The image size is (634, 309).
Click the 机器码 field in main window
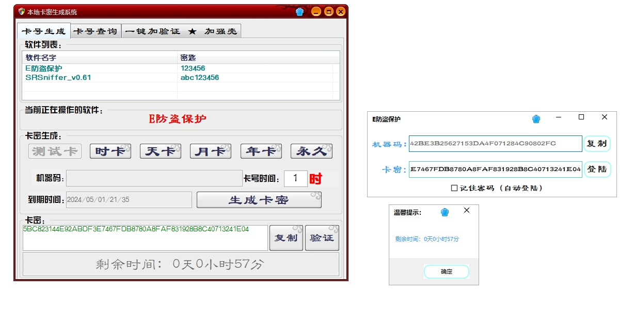[x=154, y=178]
